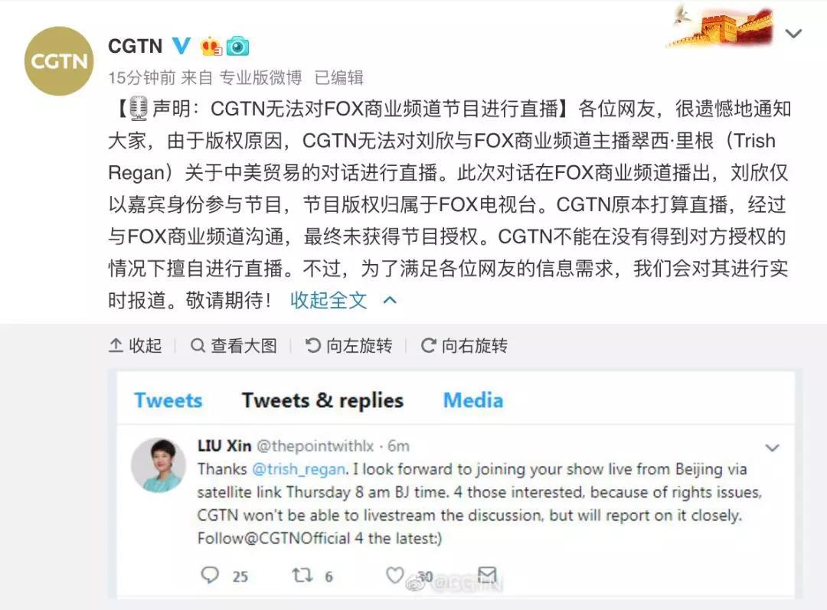Expand the tweet options chevron
The width and height of the screenshot is (827, 610).
tap(772, 449)
